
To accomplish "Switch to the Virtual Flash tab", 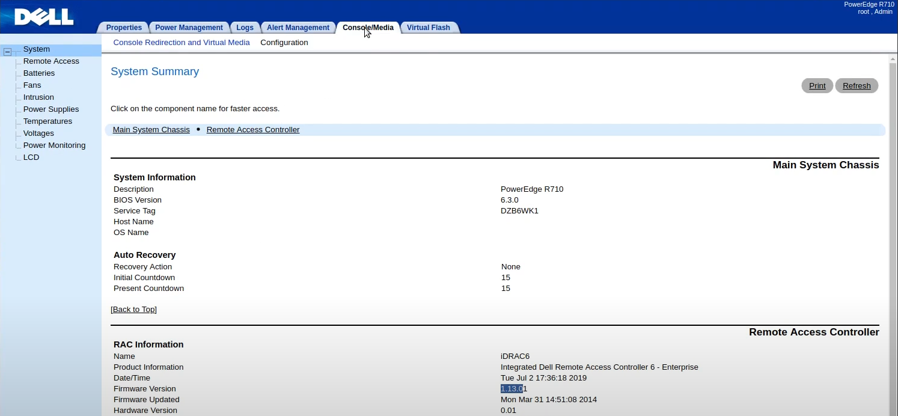I will 429,28.
